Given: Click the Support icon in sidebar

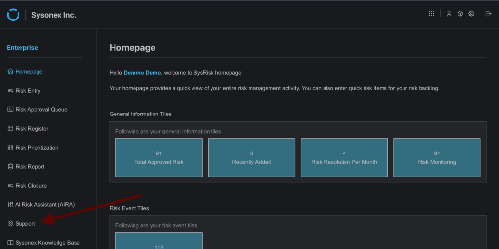Looking at the screenshot, I should [10, 224].
